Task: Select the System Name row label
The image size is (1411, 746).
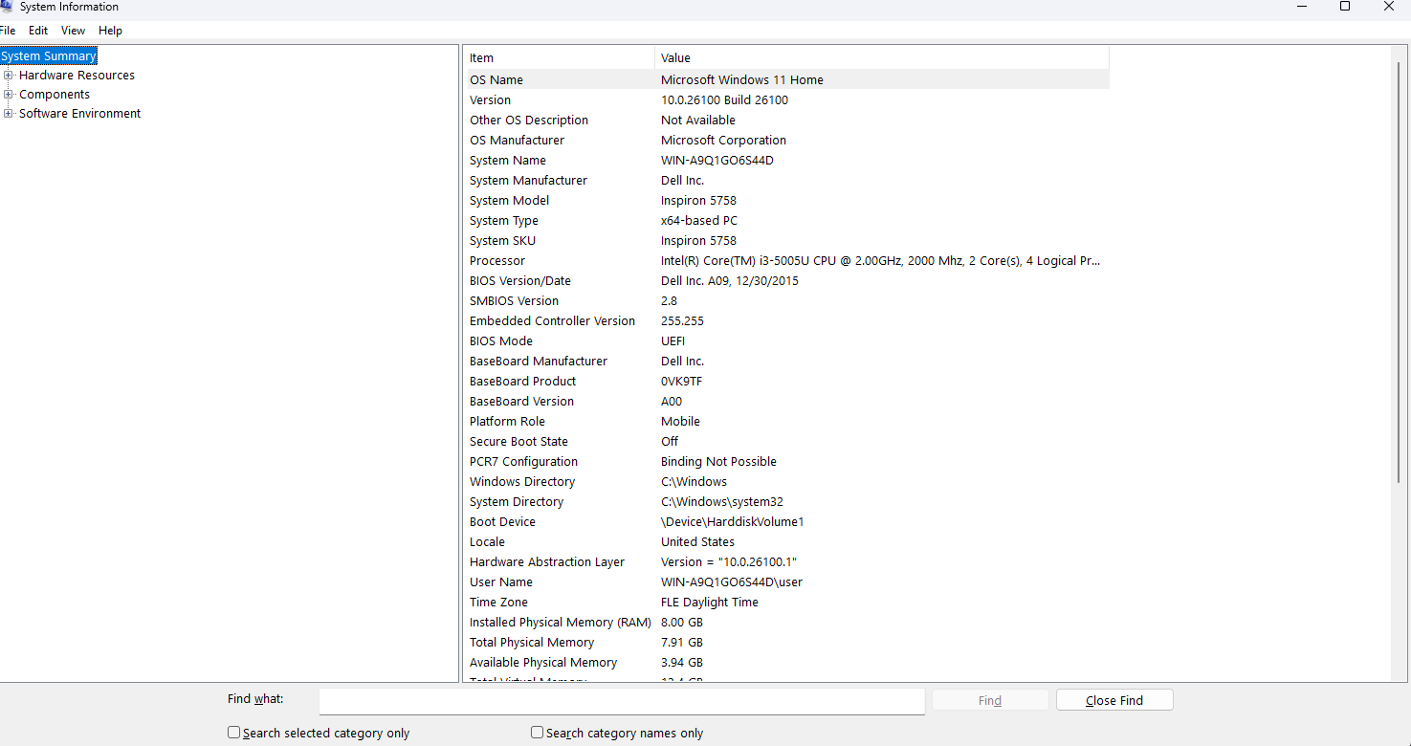Action: click(508, 161)
